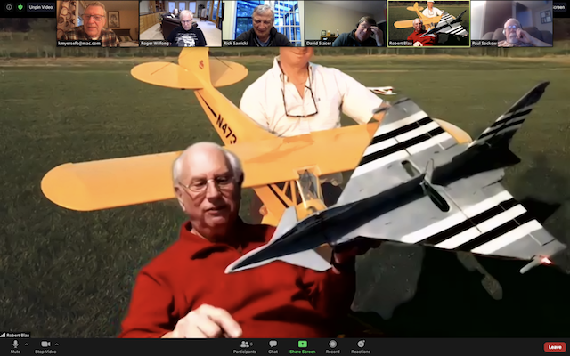Click the red Leave button
The image size is (570, 356).
pyautogui.click(x=555, y=347)
